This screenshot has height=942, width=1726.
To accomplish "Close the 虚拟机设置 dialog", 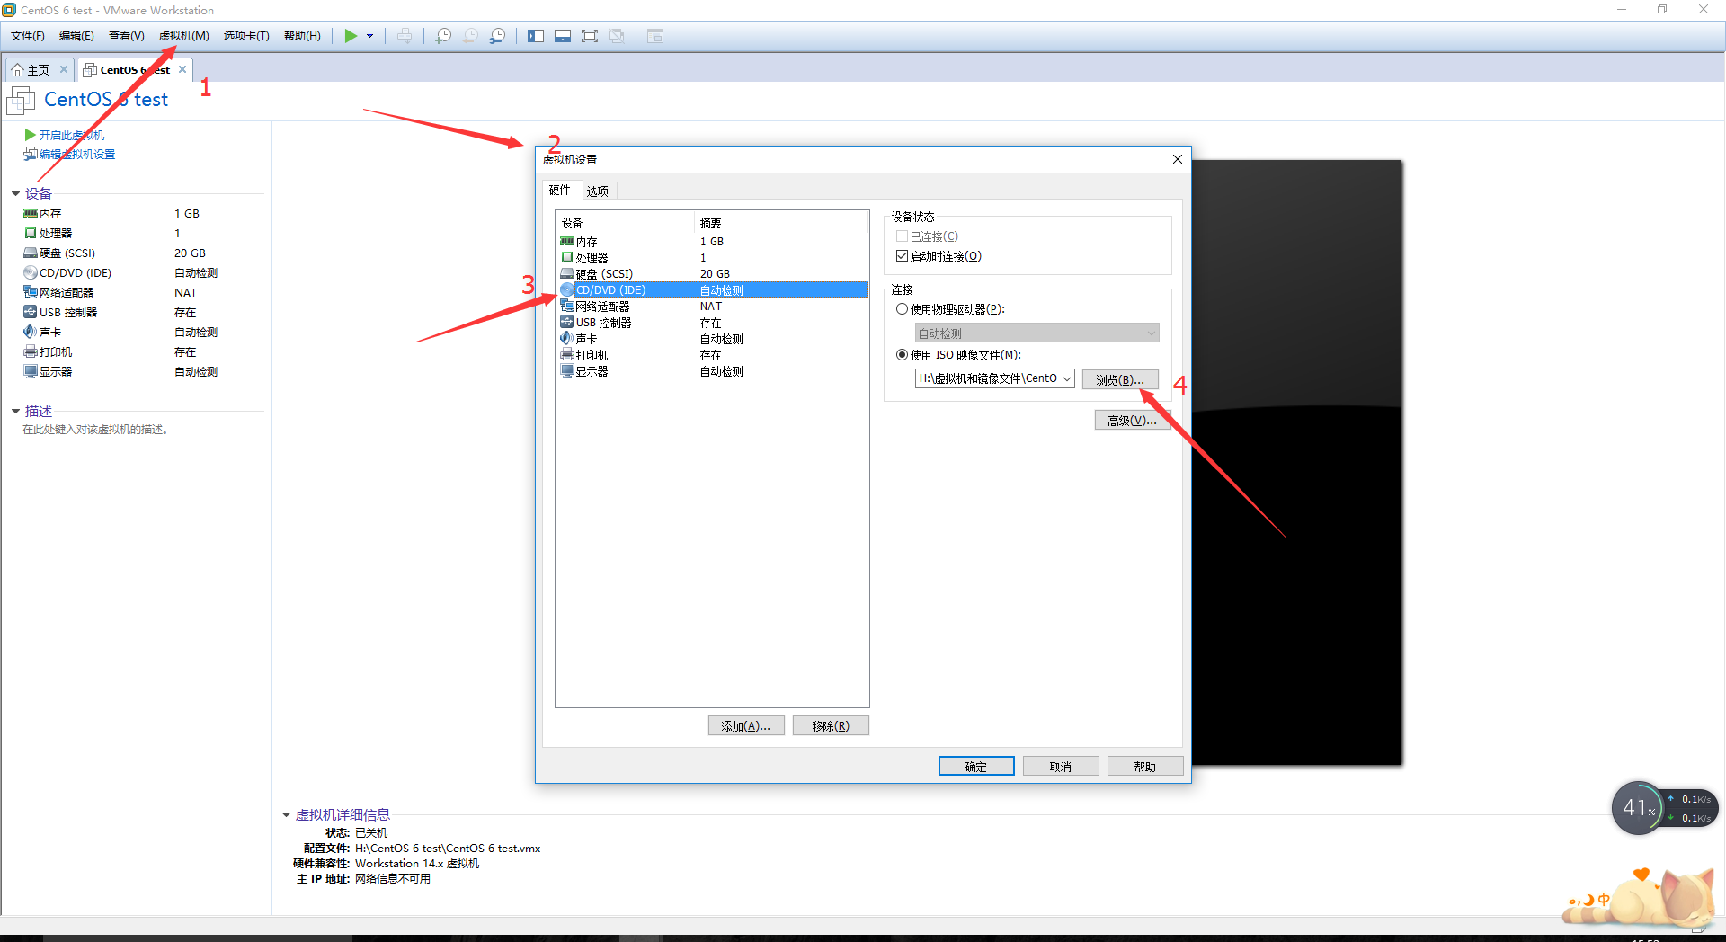I will (1177, 159).
